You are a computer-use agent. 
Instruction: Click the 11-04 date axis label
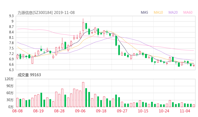coord(185,111)
